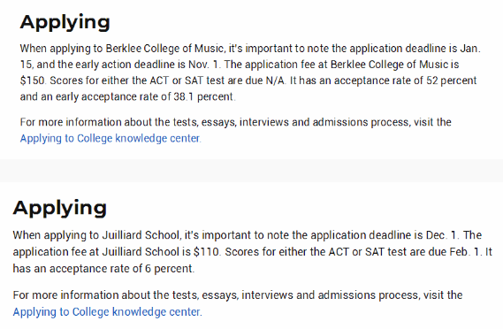Image resolution: width=503 pixels, height=329 pixels.
Task: Click the Berklee 'For more information' sentence
Action: [x=236, y=130]
